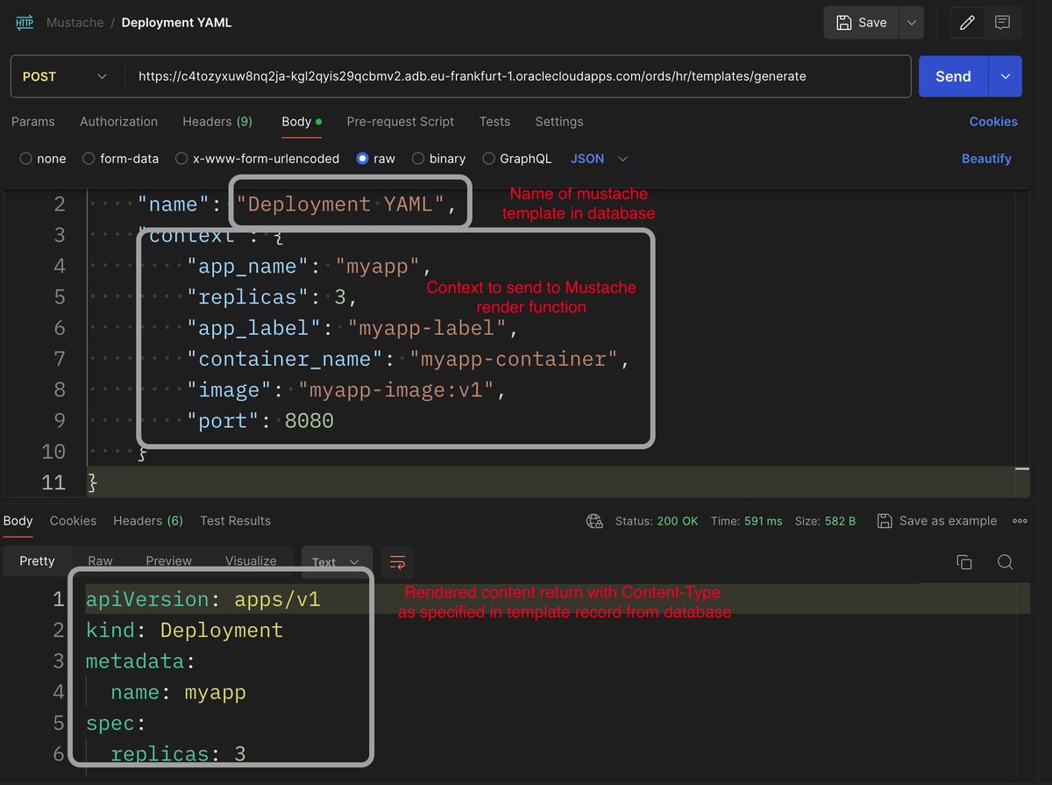Open the comments icon

pyautogui.click(x=1003, y=23)
